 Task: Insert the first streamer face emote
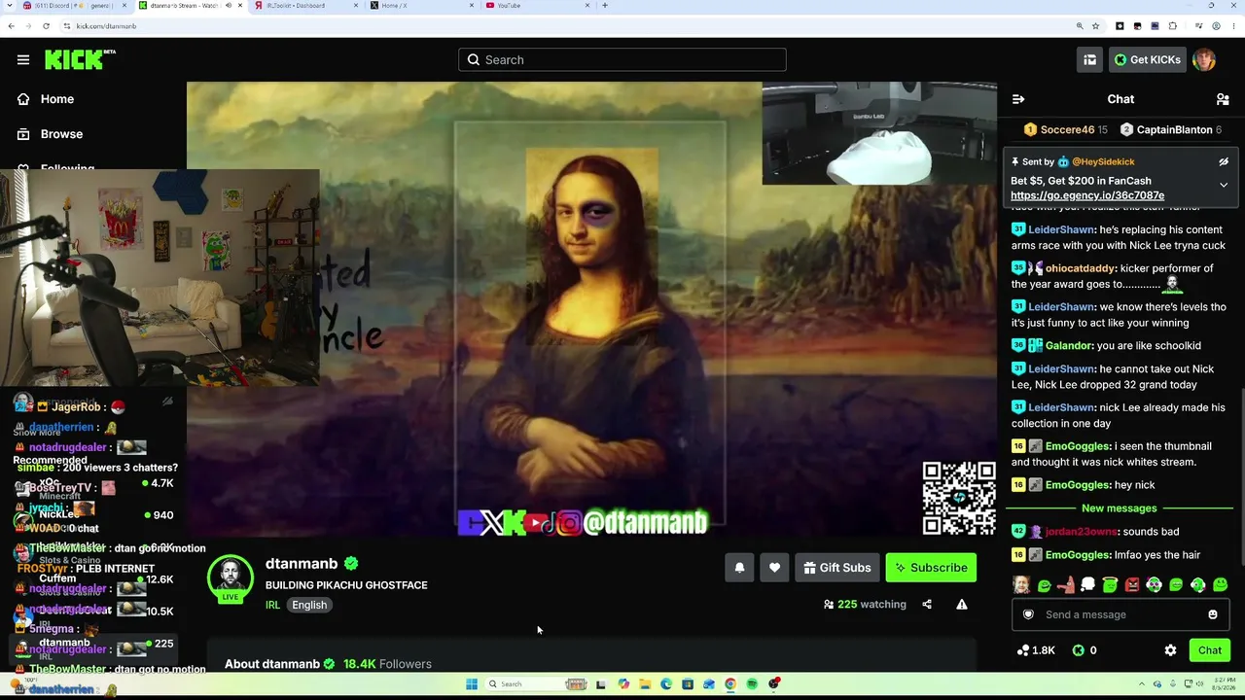click(x=1021, y=585)
